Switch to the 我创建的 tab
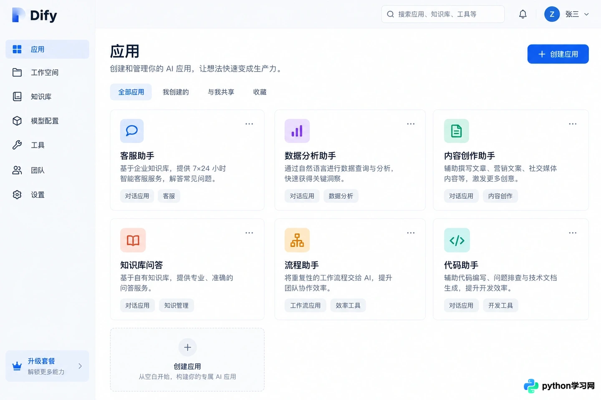The height and width of the screenshot is (400, 601). pyautogui.click(x=176, y=92)
